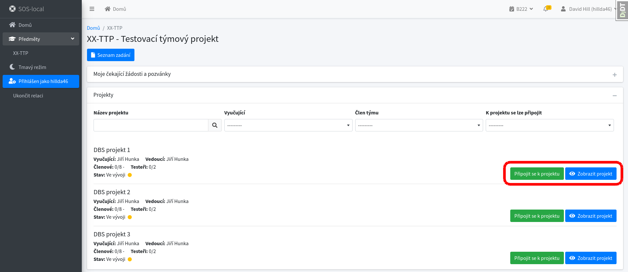Join DBS projekt 1 via Připojit se
This screenshot has height=272, width=628.
[537, 174]
